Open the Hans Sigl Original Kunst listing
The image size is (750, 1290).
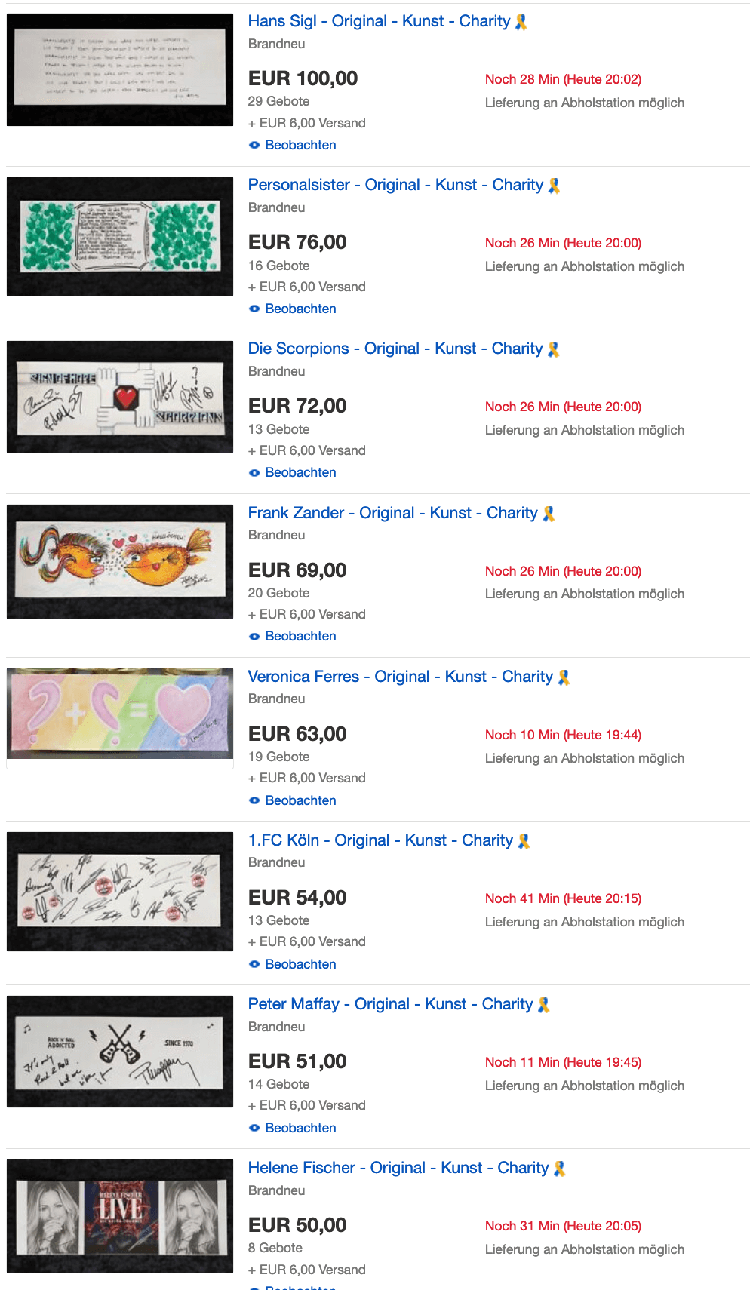[x=379, y=21]
